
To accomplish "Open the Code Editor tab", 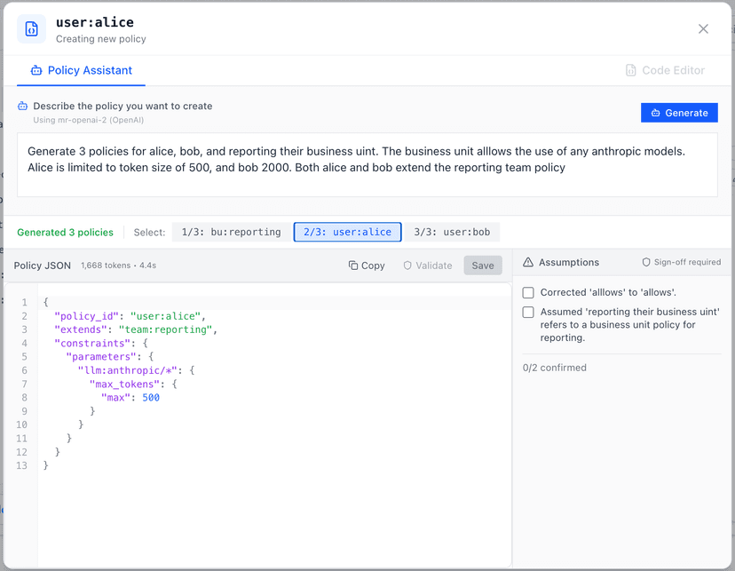I will (665, 70).
